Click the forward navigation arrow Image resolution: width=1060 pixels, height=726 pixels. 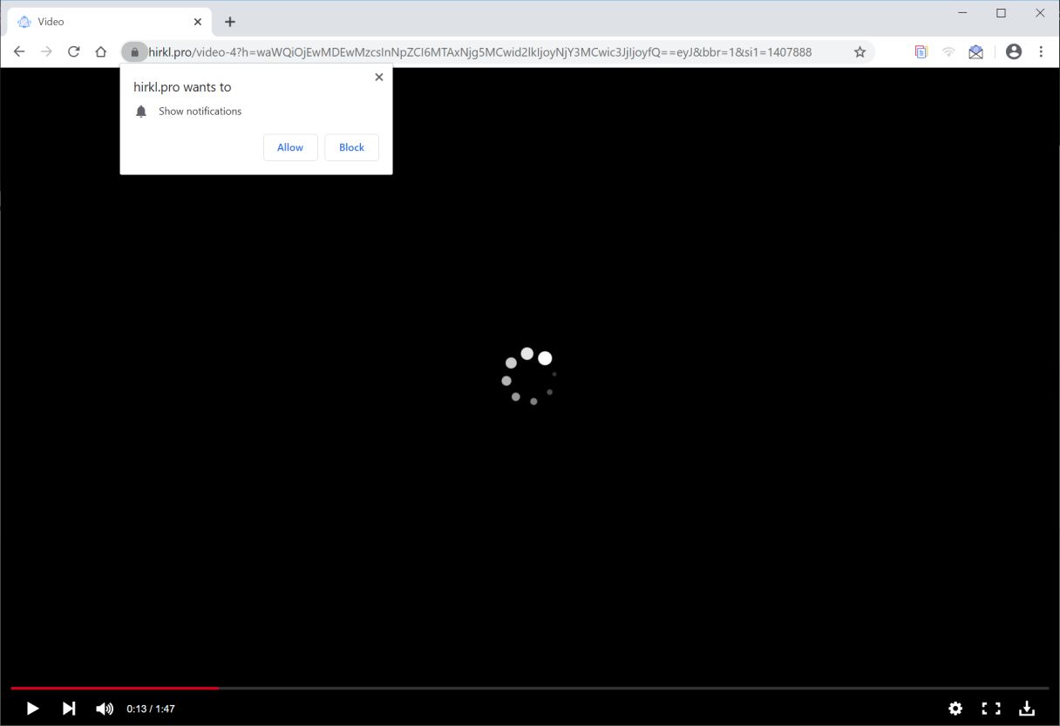point(46,52)
